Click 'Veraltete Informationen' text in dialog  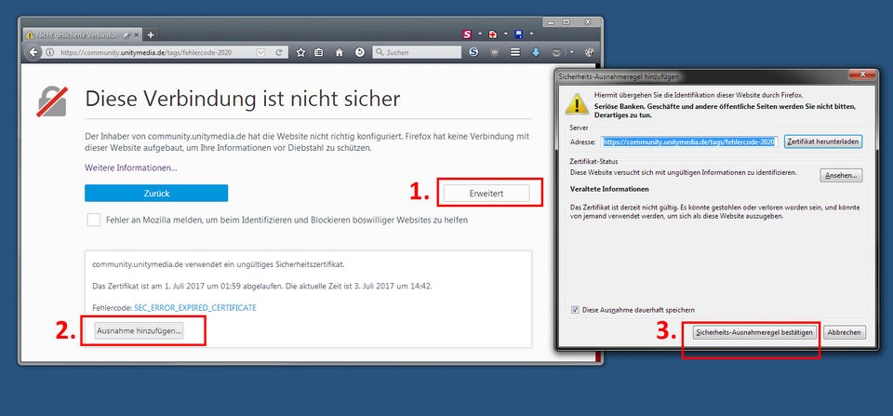pos(609,189)
